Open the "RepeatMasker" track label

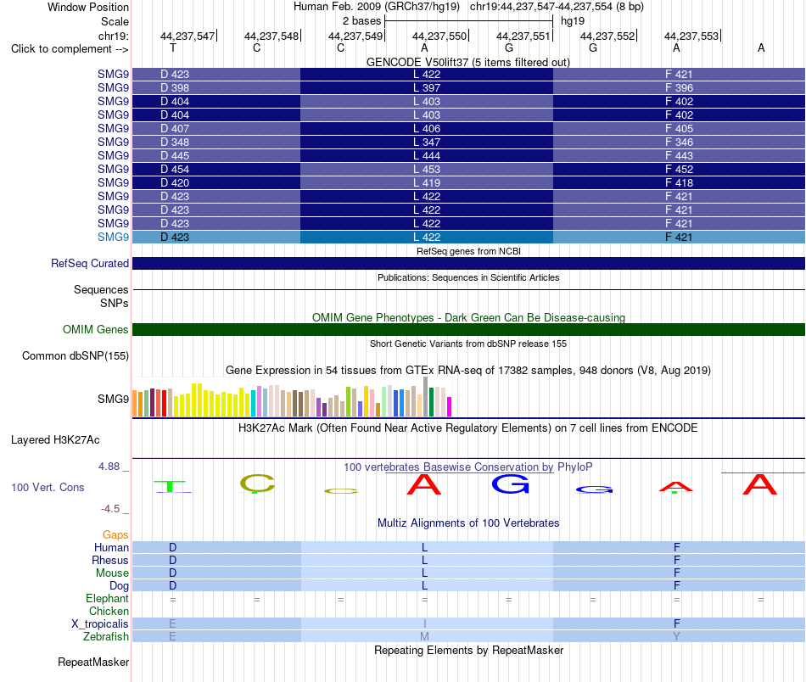93,662
